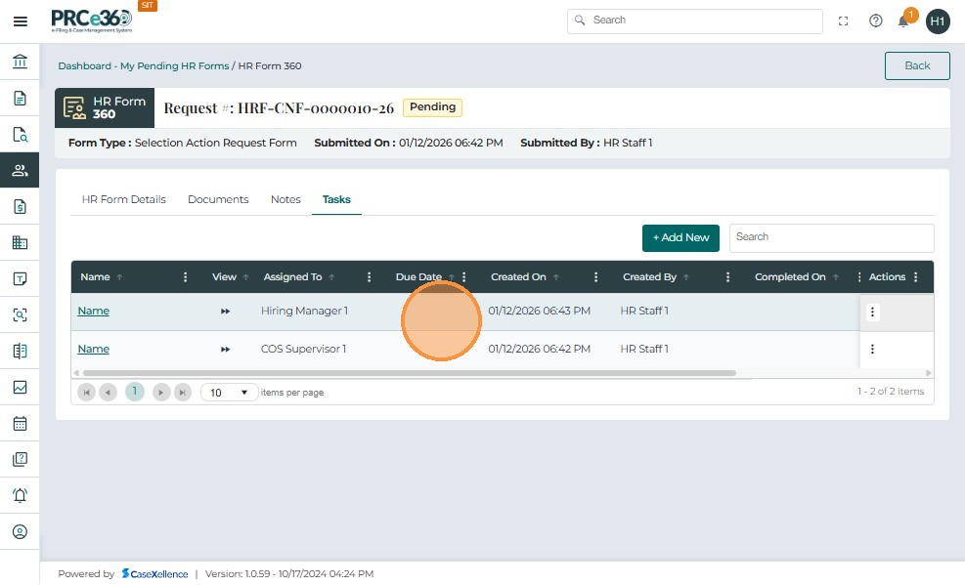Switch to the Documents tab
Image resolution: width=965 pixels, height=585 pixels.
pyautogui.click(x=218, y=199)
